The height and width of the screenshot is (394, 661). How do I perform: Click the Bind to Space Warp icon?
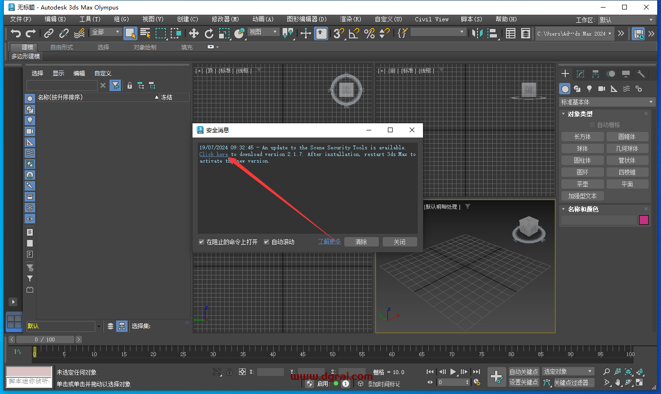(79, 33)
